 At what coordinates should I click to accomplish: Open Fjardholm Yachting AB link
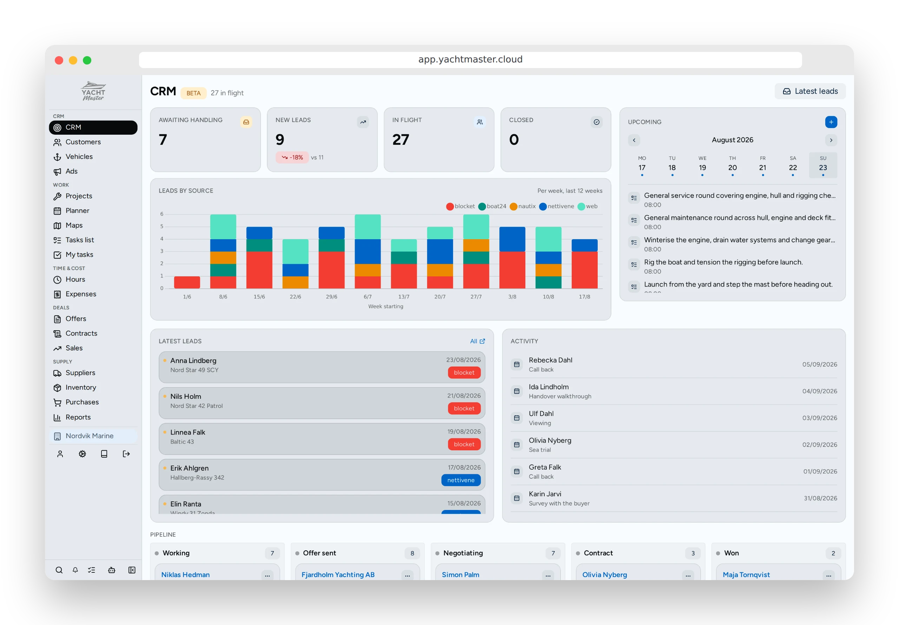coord(337,575)
